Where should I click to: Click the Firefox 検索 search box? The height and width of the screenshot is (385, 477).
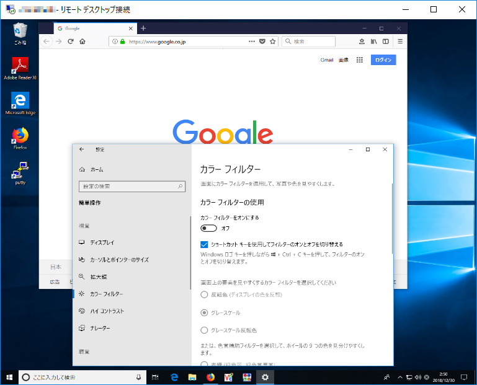click(308, 42)
